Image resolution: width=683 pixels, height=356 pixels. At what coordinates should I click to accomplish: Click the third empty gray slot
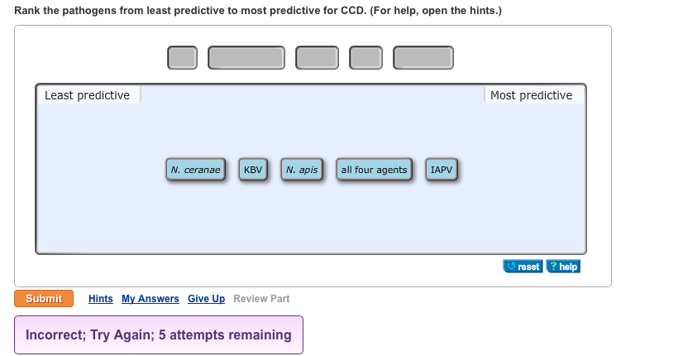pyautogui.click(x=318, y=58)
